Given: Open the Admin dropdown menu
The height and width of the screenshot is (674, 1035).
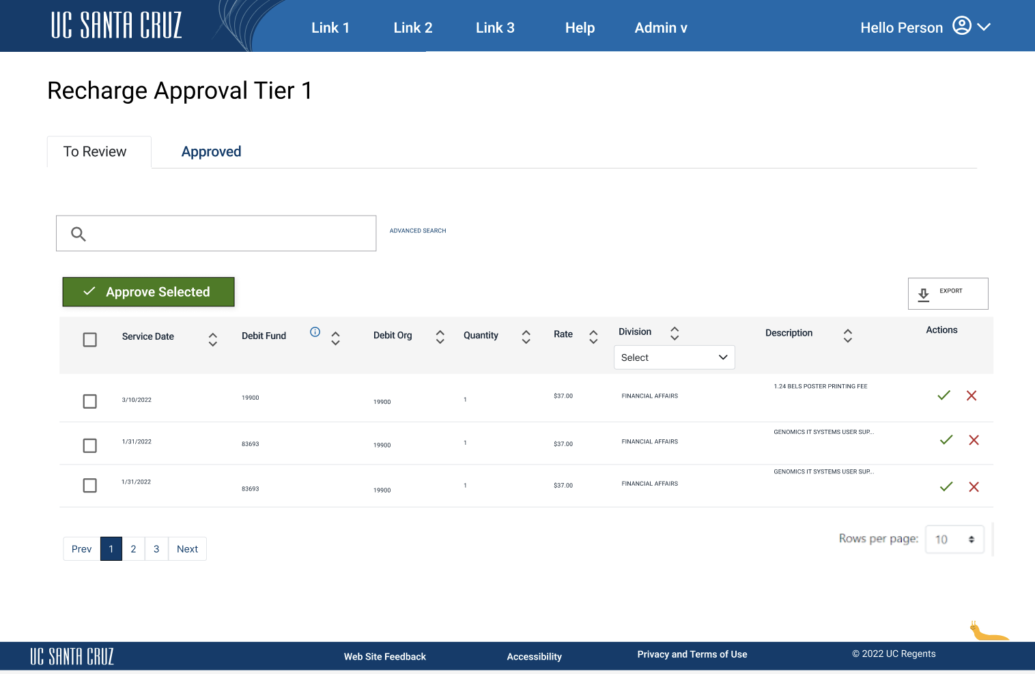Looking at the screenshot, I should coord(661,28).
